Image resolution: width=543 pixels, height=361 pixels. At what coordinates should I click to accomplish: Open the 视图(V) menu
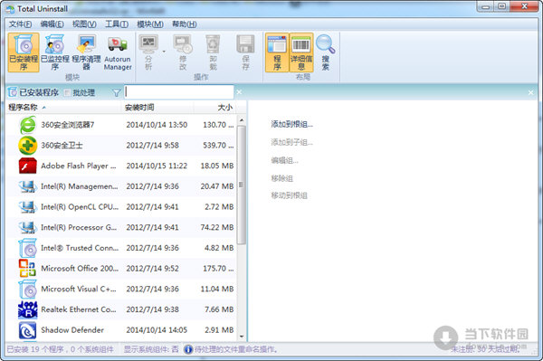tap(84, 24)
